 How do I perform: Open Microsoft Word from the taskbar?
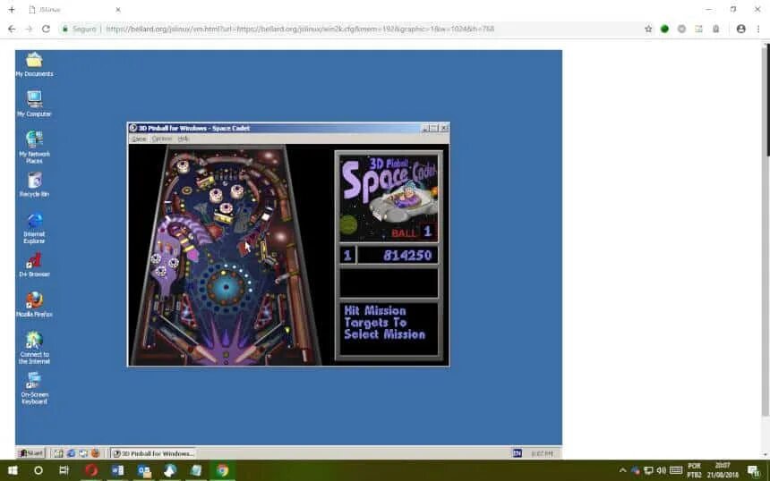pos(117,470)
